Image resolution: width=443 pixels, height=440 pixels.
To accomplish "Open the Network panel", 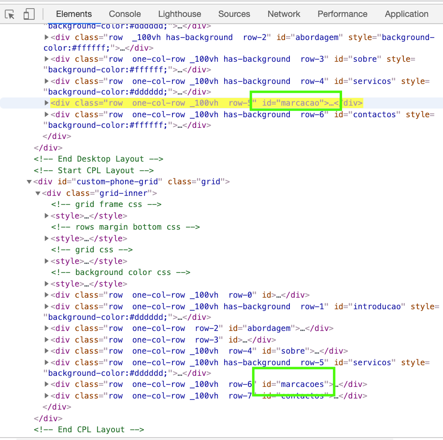I will tap(284, 14).
